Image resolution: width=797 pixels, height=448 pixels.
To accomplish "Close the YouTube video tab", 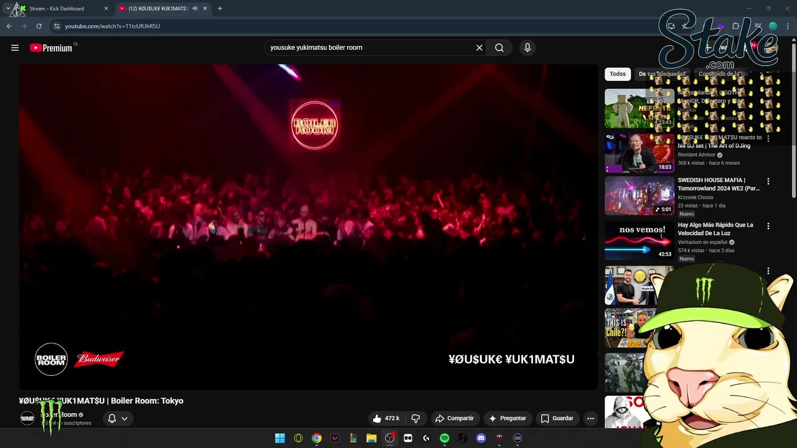I will coord(205,9).
